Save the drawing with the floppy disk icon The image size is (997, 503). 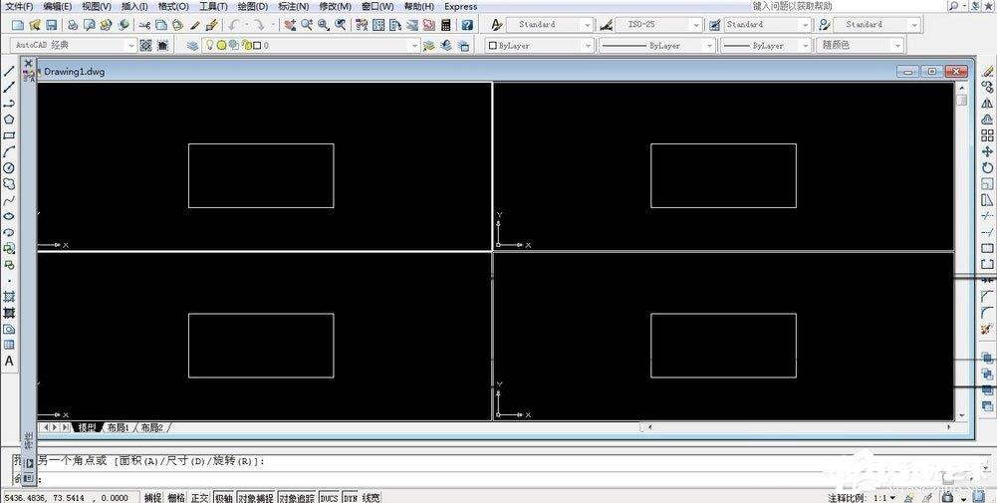point(51,25)
